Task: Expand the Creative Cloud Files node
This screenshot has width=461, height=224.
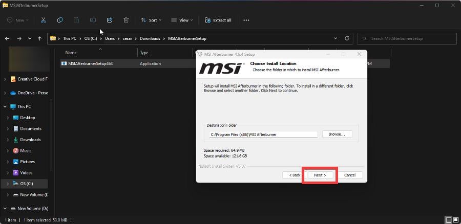Action: coord(5,79)
